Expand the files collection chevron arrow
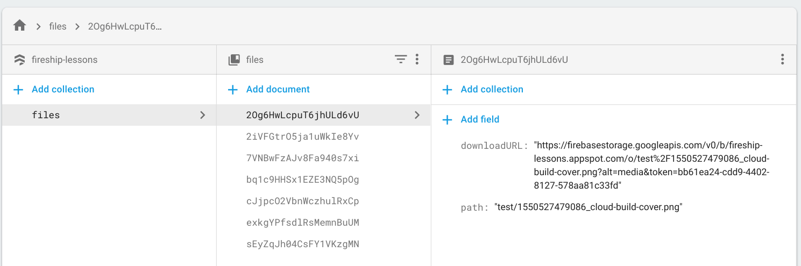This screenshot has width=801, height=266. point(202,115)
